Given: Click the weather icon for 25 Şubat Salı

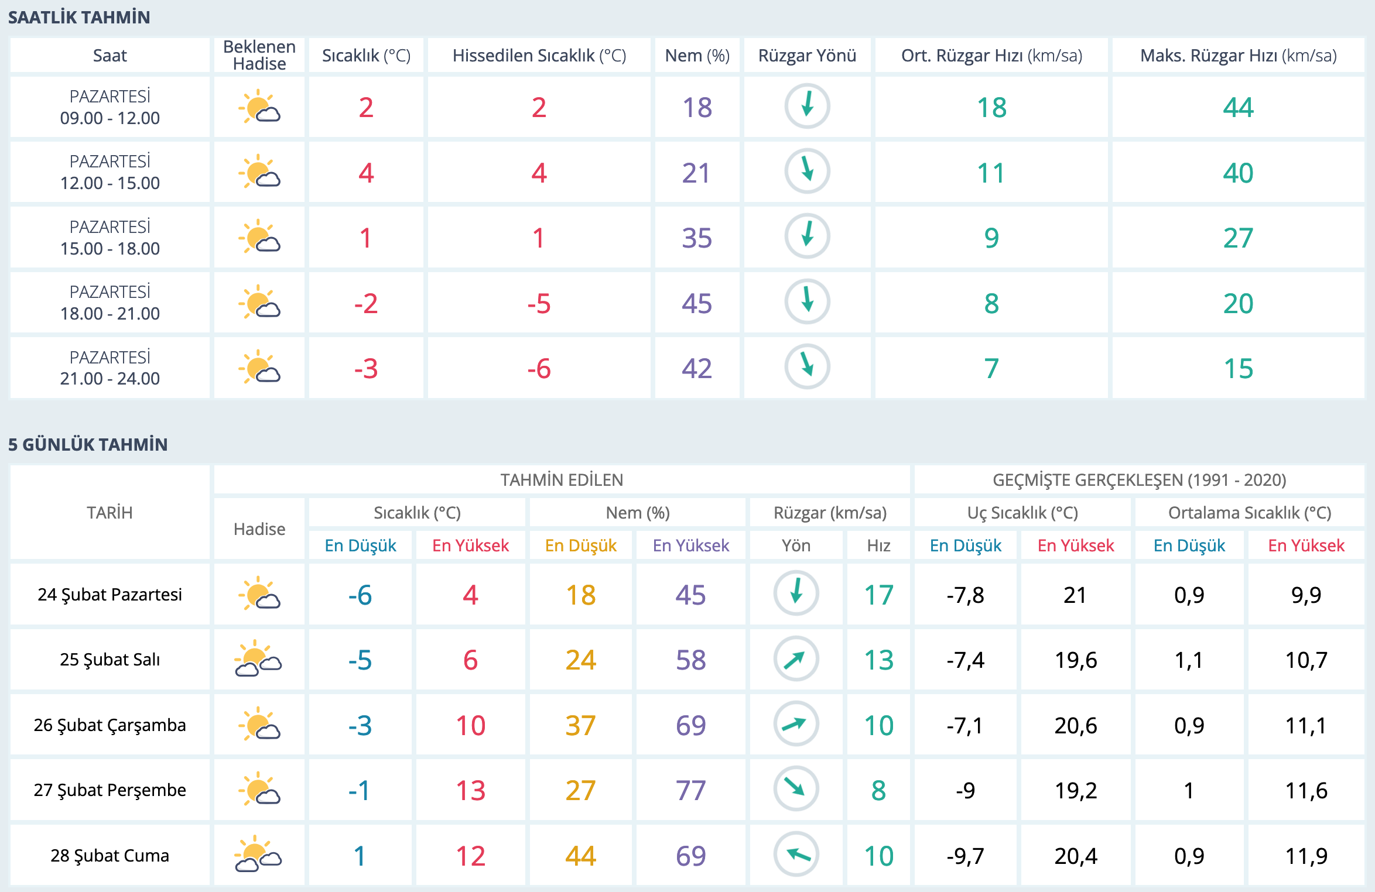Looking at the screenshot, I should (x=258, y=660).
